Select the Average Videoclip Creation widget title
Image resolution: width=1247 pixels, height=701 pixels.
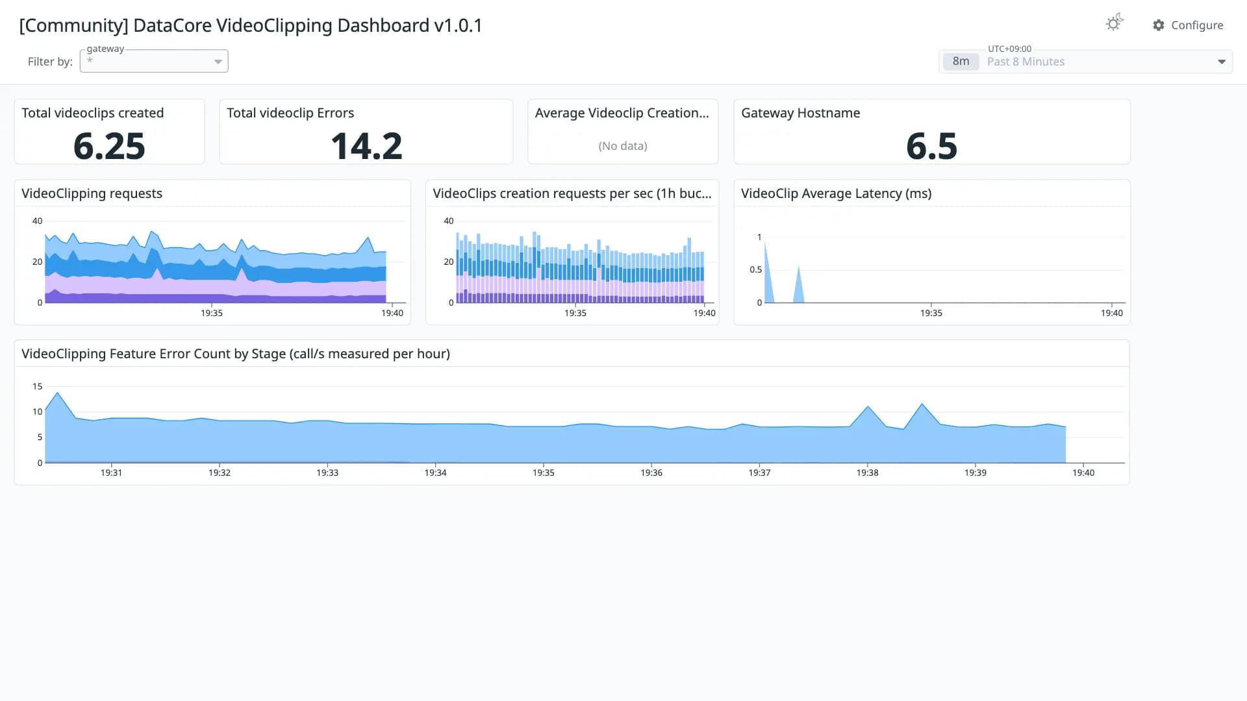[622, 113]
